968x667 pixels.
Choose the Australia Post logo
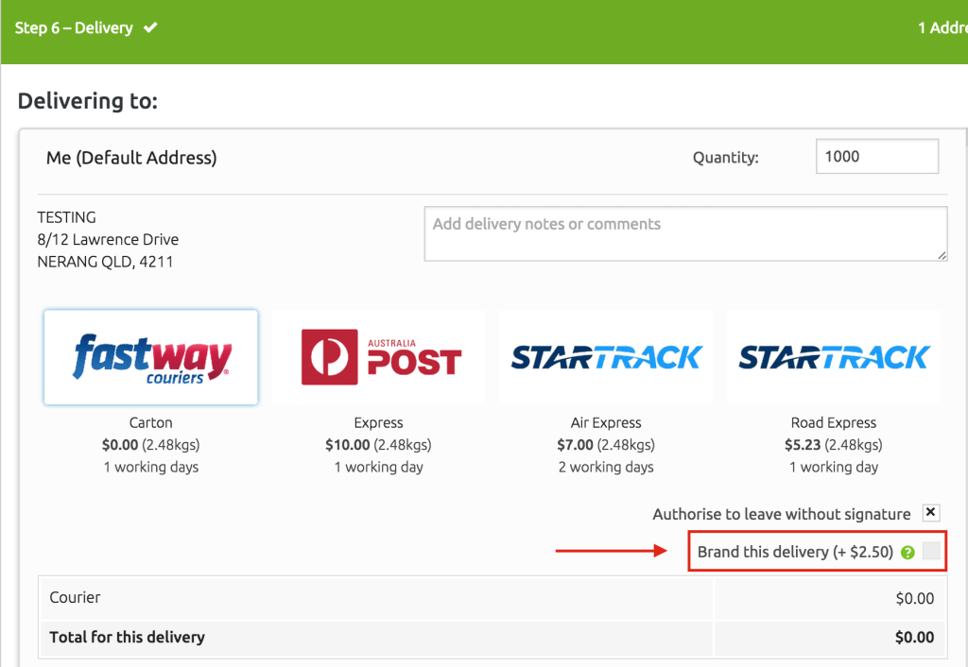coord(380,357)
